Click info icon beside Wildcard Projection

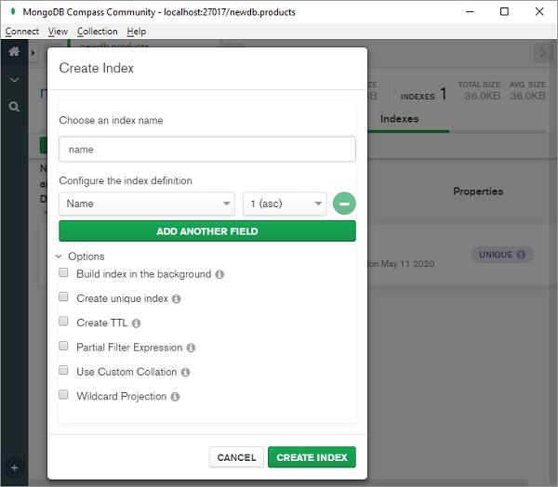coord(175,397)
